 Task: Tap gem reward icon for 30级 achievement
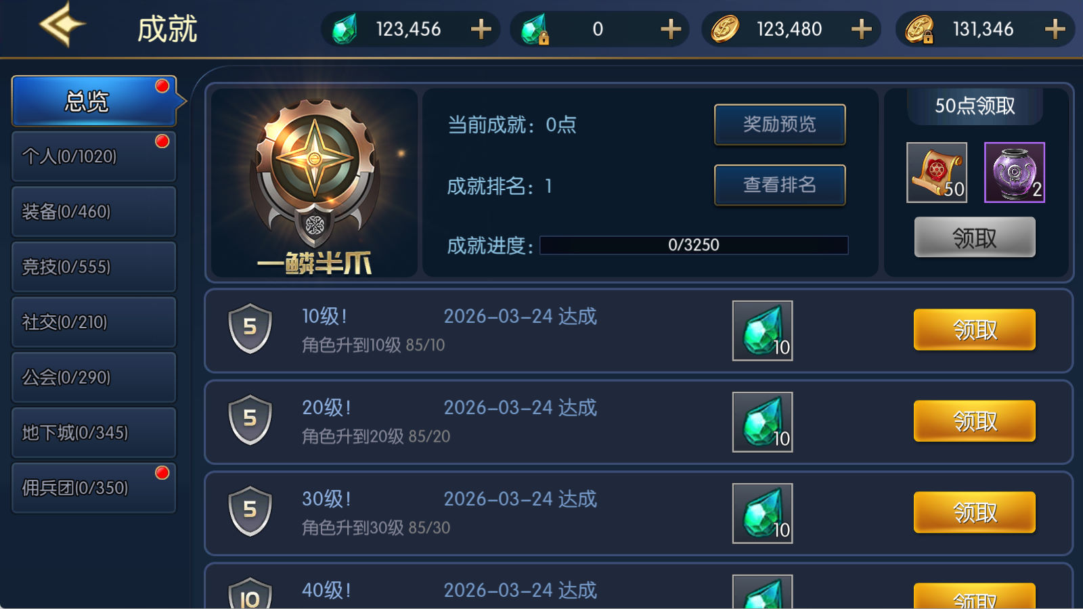[762, 514]
